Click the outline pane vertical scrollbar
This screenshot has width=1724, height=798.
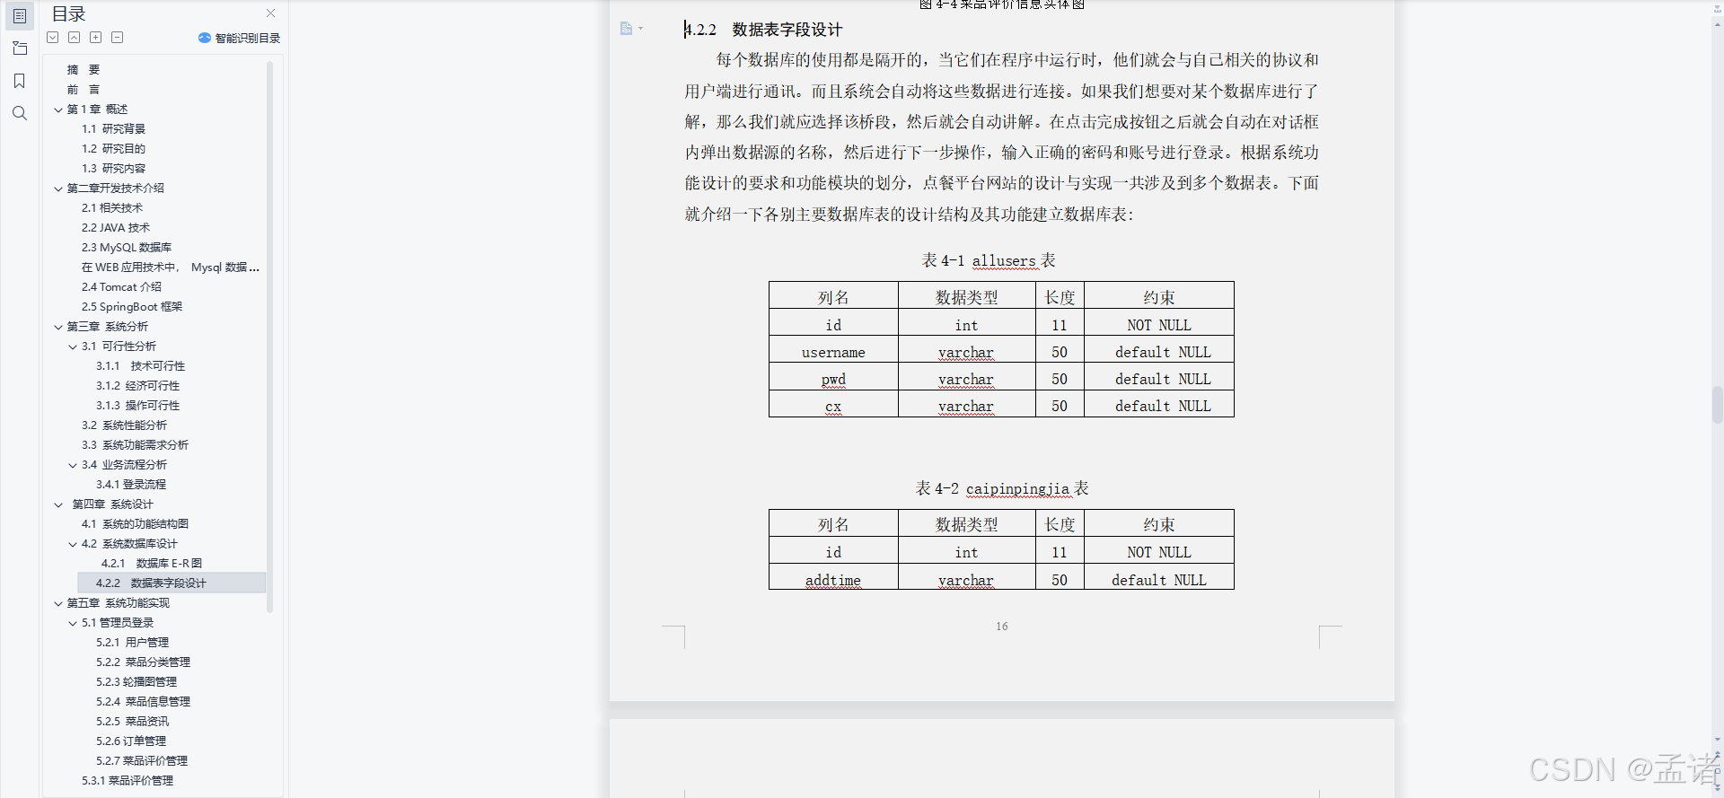(269, 337)
